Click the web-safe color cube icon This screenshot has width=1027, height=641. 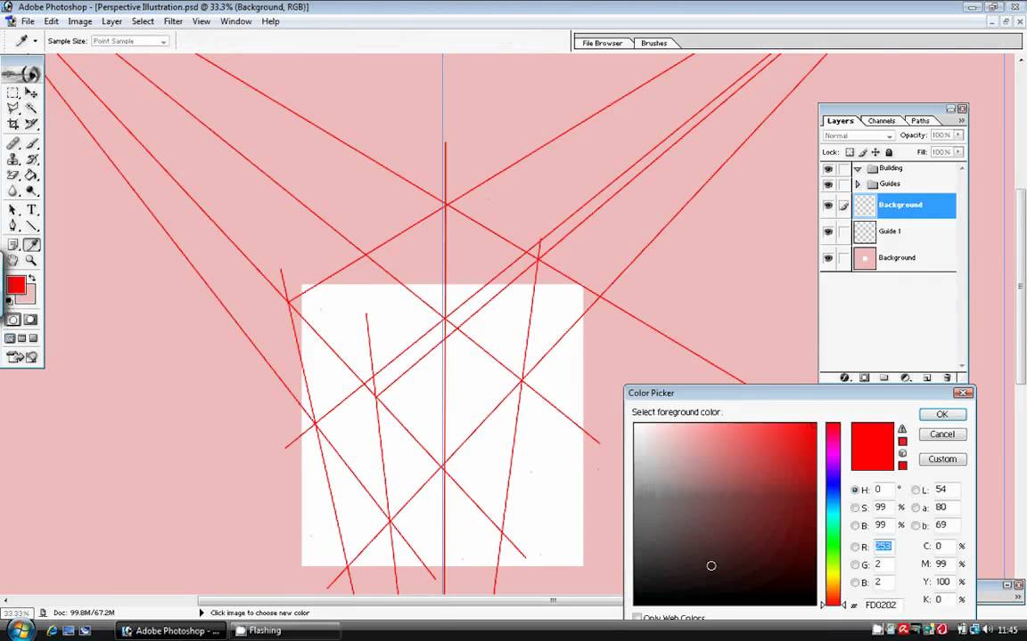(x=902, y=453)
